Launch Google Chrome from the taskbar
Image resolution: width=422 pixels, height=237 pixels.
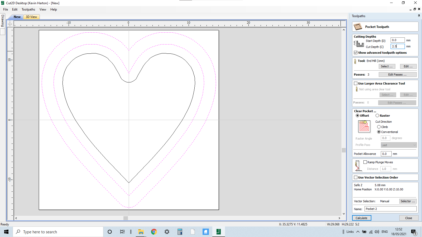click(154, 232)
